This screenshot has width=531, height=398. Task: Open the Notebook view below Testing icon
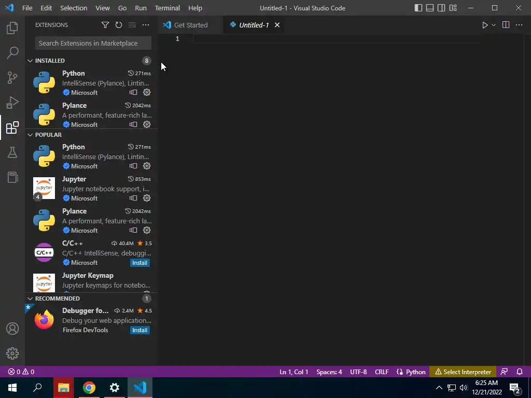[12, 177]
